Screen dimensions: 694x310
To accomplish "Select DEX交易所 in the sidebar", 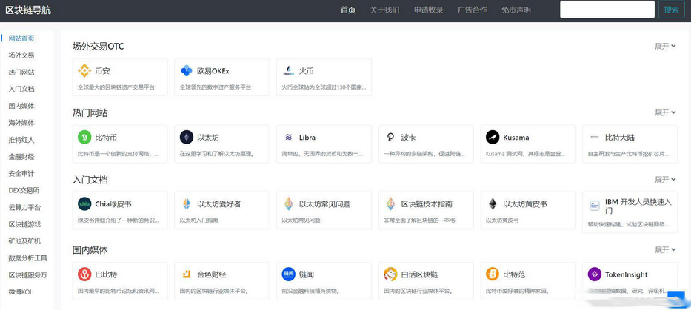I will click(x=24, y=190).
